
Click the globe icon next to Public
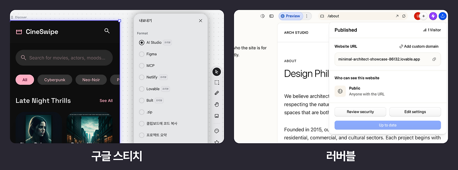[x=340, y=91]
